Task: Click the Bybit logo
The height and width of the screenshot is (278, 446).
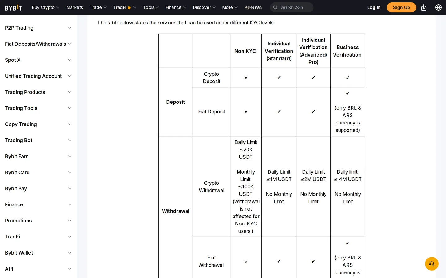Action: click(x=14, y=7)
